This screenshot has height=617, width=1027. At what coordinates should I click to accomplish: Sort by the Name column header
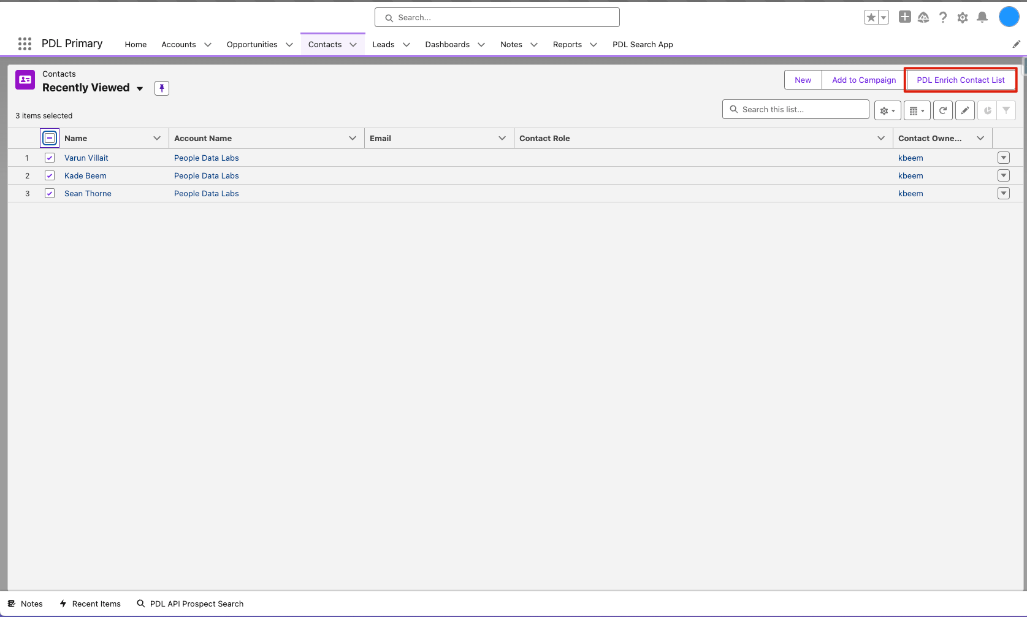76,139
